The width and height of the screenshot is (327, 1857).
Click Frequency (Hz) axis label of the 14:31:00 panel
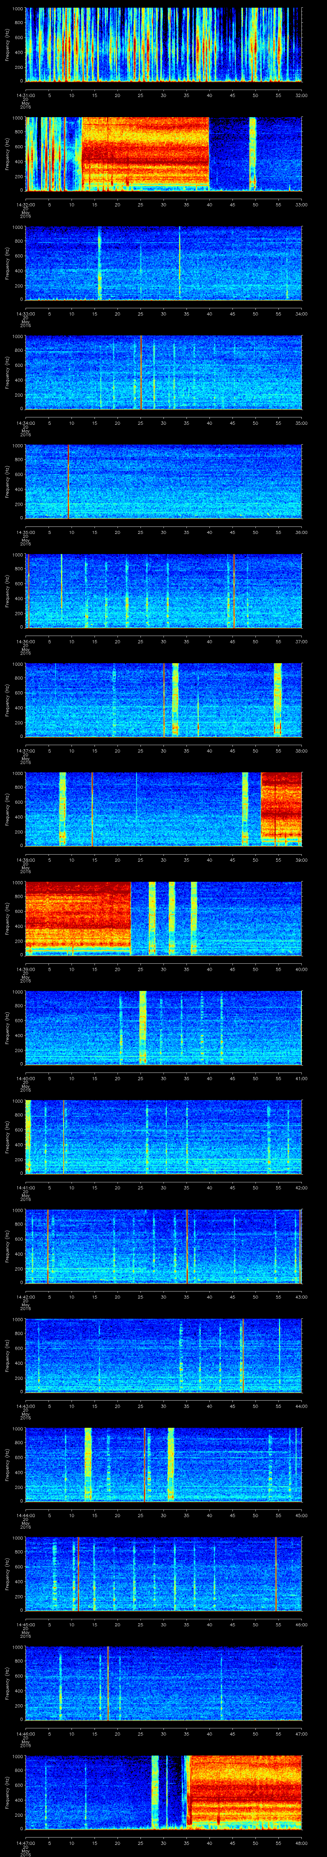(8, 45)
